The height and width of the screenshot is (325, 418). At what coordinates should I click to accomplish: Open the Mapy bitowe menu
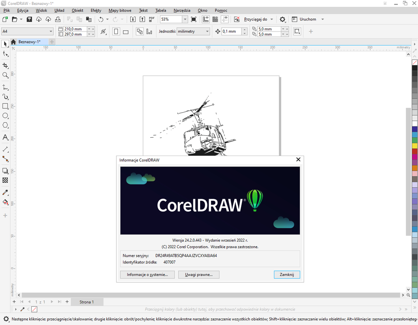click(x=120, y=11)
